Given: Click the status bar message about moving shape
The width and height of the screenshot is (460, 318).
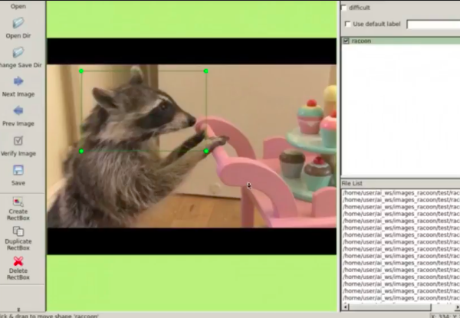Looking at the screenshot, I should point(49,316).
